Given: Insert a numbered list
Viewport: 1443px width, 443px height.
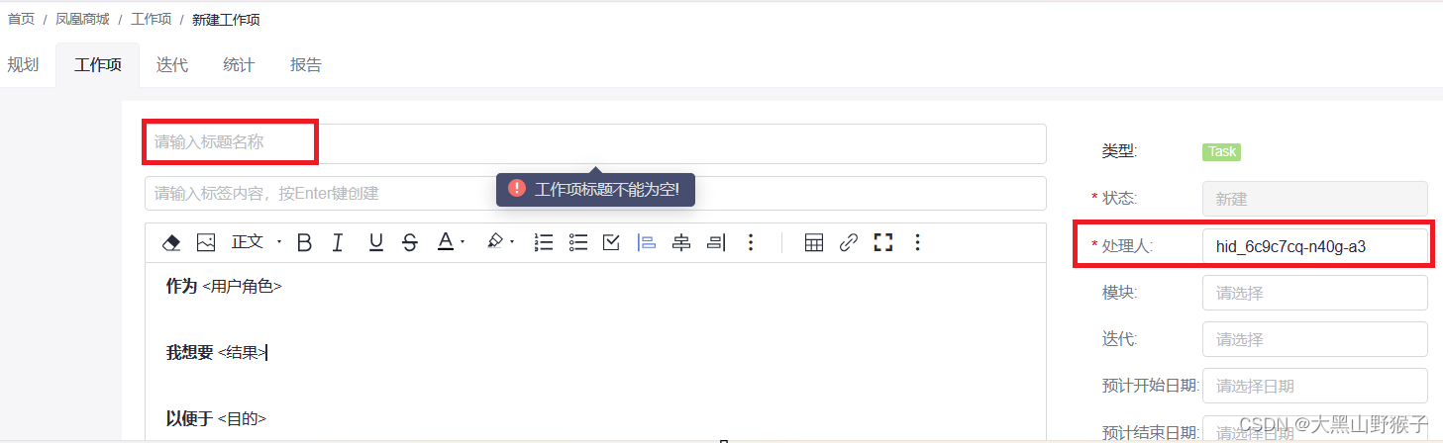Looking at the screenshot, I should point(543,242).
